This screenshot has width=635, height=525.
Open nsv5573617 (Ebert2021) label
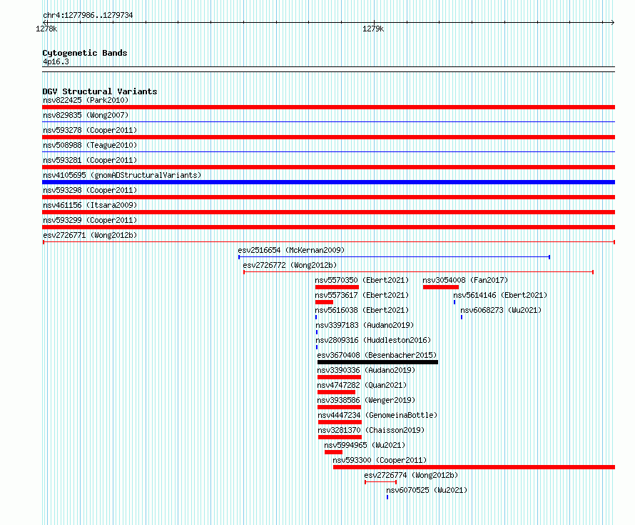[362, 295]
